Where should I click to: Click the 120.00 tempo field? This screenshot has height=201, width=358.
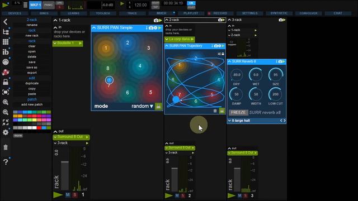[x=140, y=5]
